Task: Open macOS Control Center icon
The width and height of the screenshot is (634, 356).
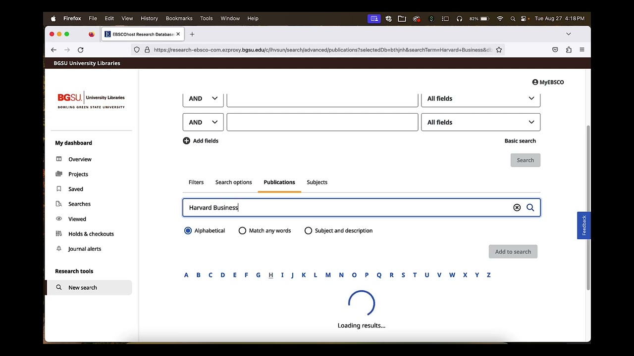Action: [525, 18]
